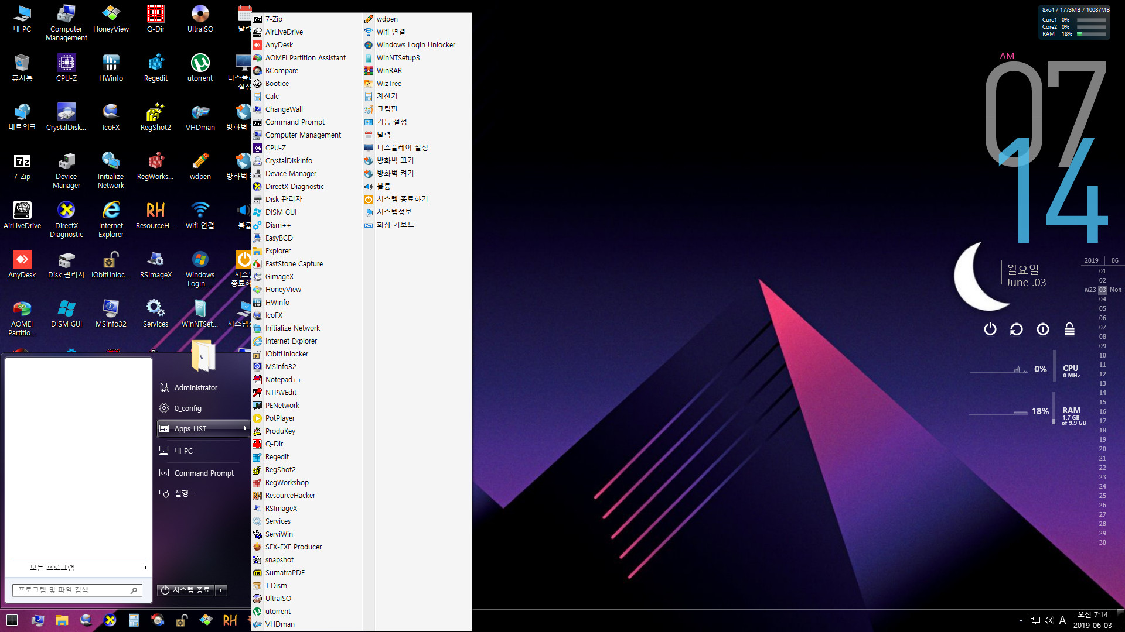This screenshot has height=632, width=1125.
Task: Open Internet Explorer desktop icon
Action: pos(111,219)
